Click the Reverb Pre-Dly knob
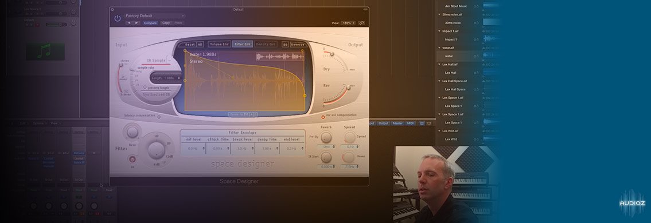This screenshot has height=223, width=651. [326, 137]
